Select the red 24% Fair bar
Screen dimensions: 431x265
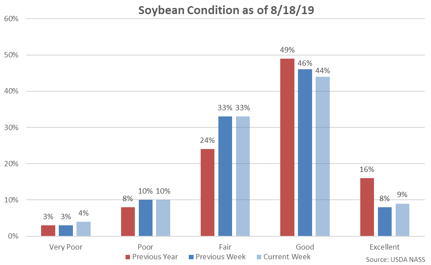coord(207,193)
